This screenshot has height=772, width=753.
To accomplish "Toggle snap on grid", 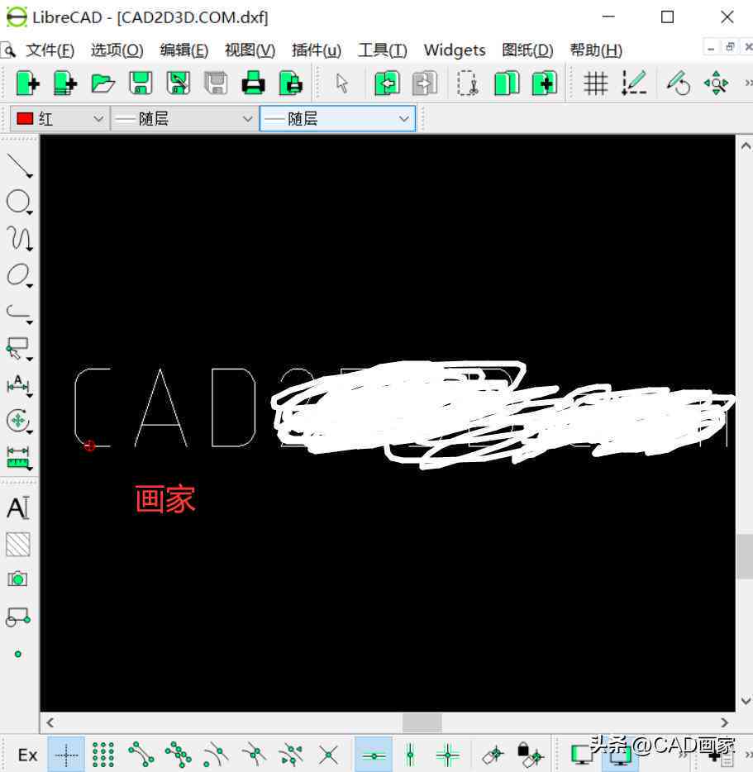I will [x=103, y=755].
